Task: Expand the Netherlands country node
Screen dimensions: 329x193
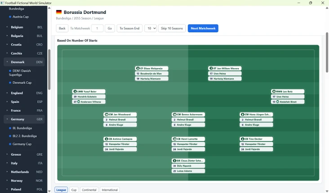Action: click(7, 172)
